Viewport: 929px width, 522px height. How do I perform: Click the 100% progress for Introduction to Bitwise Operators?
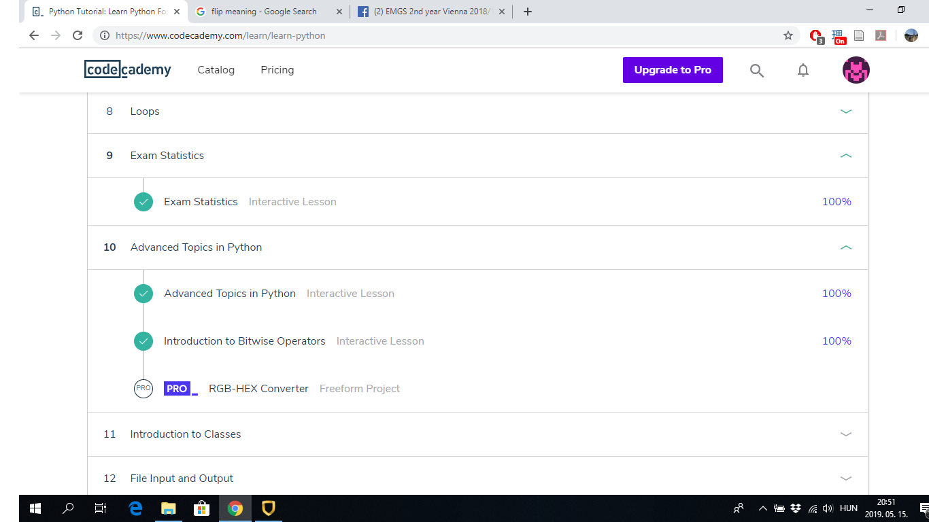(x=837, y=341)
